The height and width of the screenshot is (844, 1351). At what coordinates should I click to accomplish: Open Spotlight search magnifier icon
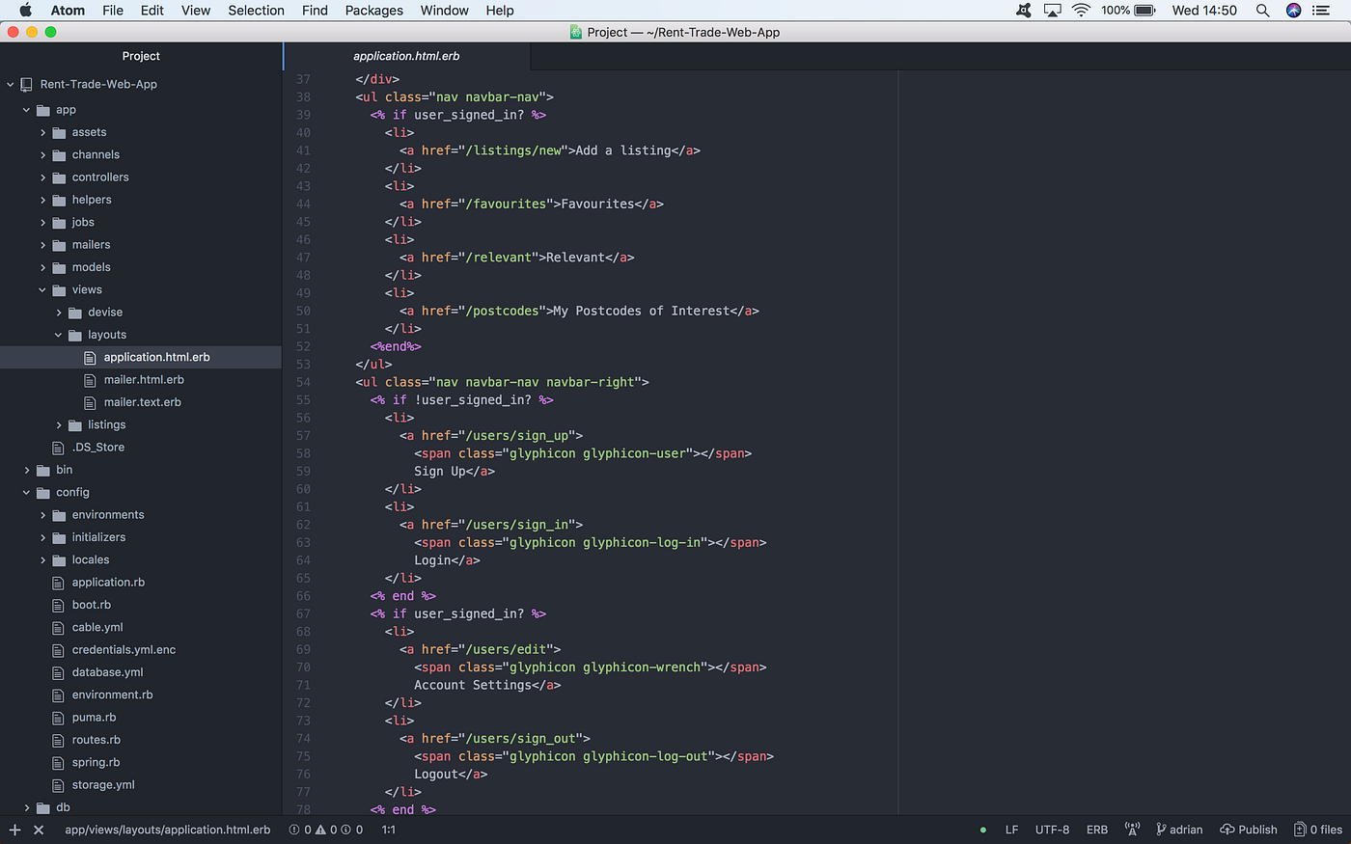pyautogui.click(x=1262, y=10)
